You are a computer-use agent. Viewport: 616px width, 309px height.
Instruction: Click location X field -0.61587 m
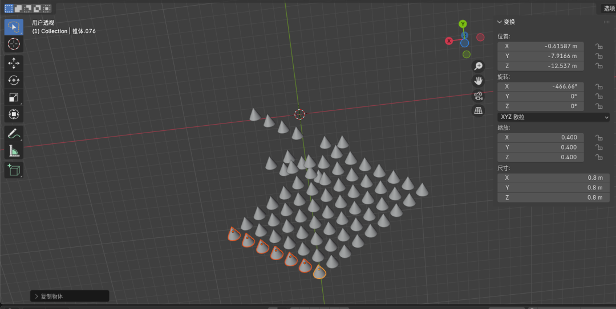541,46
